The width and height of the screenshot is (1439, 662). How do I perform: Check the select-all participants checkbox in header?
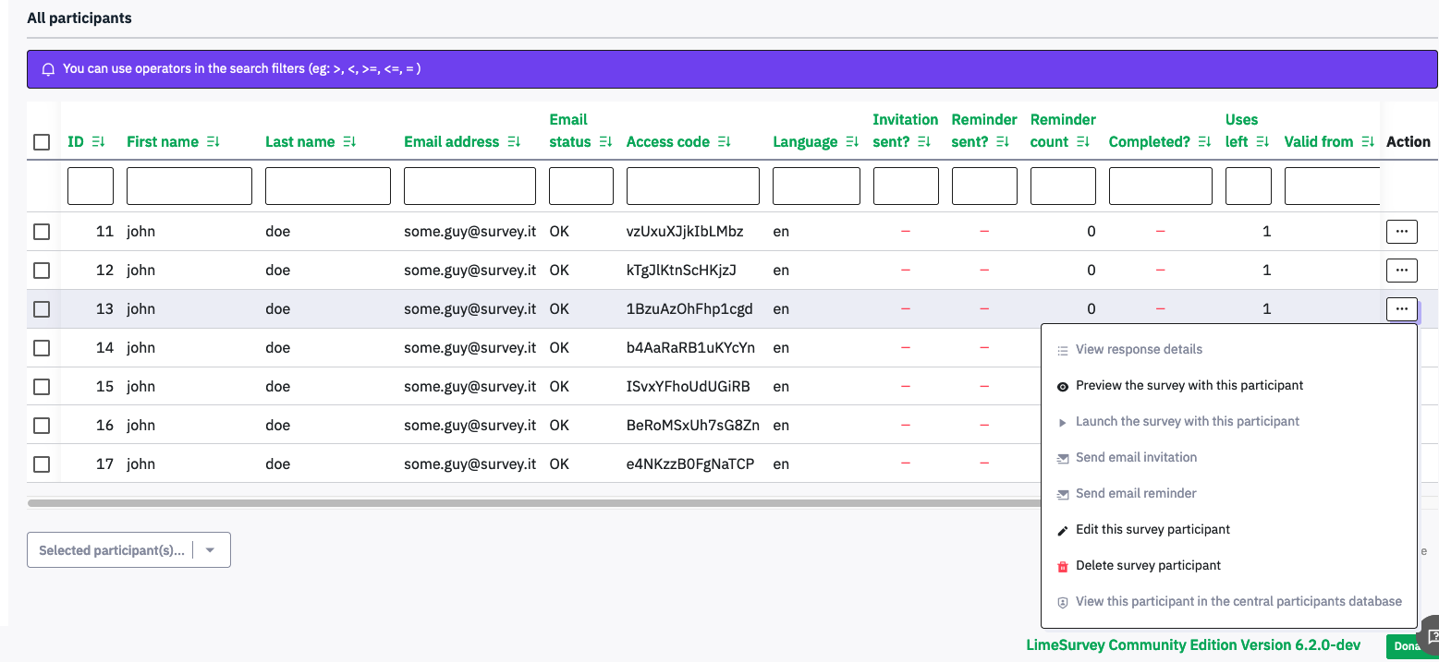point(42,142)
